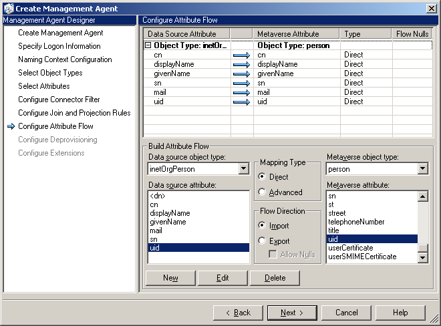Select the Configure Attribute Flow step
The height and width of the screenshot is (326, 441).
pyautogui.click(x=55, y=126)
